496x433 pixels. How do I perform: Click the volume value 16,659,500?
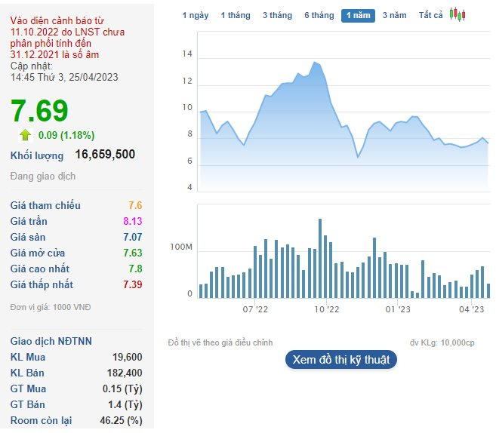(105, 154)
